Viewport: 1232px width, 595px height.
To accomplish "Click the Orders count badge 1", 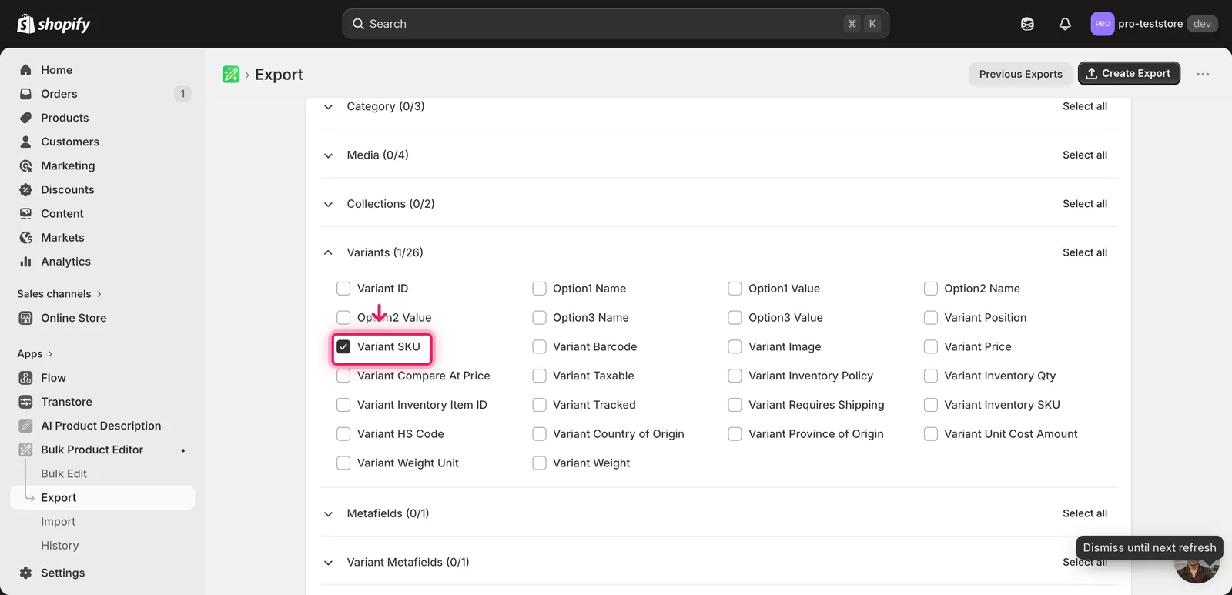I will [182, 94].
